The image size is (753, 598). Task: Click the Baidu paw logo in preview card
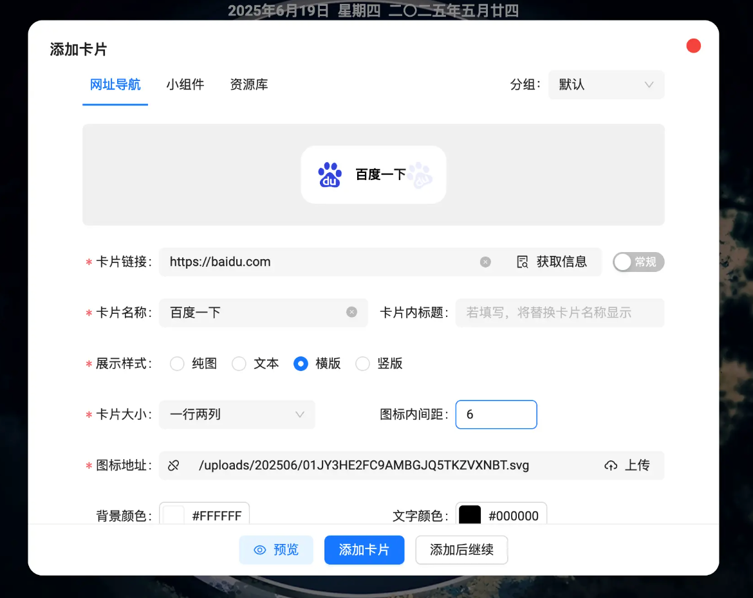click(330, 175)
